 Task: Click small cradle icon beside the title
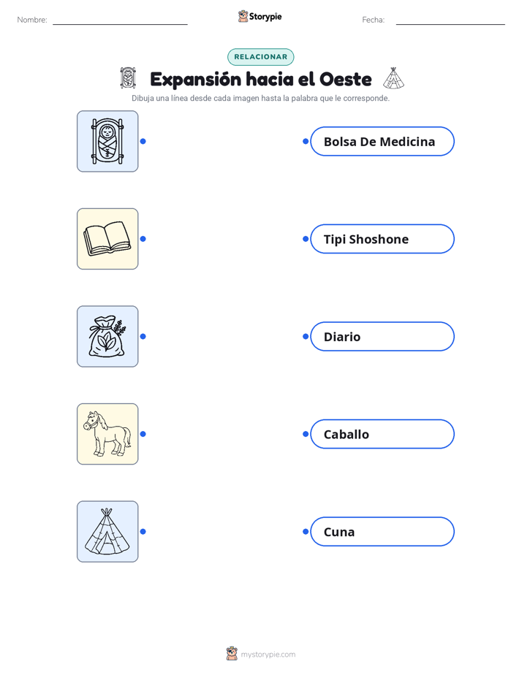click(128, 78)
